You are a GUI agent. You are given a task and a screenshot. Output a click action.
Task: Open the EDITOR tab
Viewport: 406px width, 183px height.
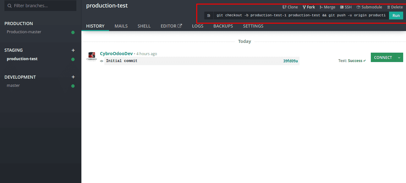click(171, 26)
